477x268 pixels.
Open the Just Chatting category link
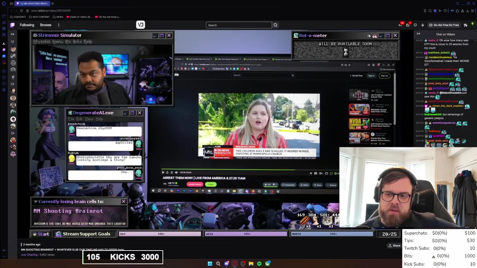tap(29, 255)
